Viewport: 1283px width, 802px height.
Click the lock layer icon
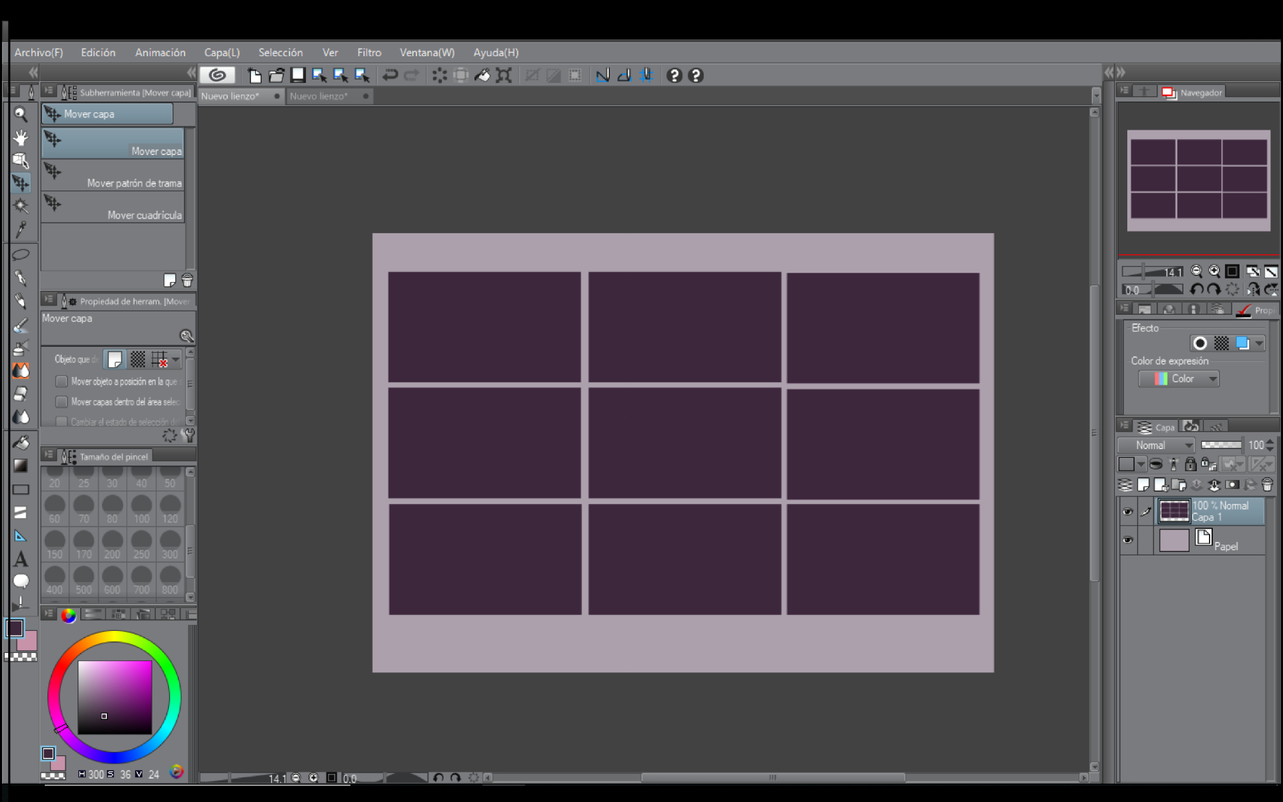coord(1190,464)
